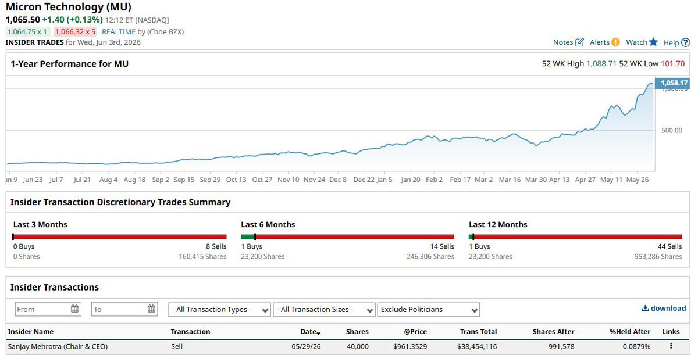Click the 40,000 shares cell
The image size is (698, 355).
pos(357,346)
